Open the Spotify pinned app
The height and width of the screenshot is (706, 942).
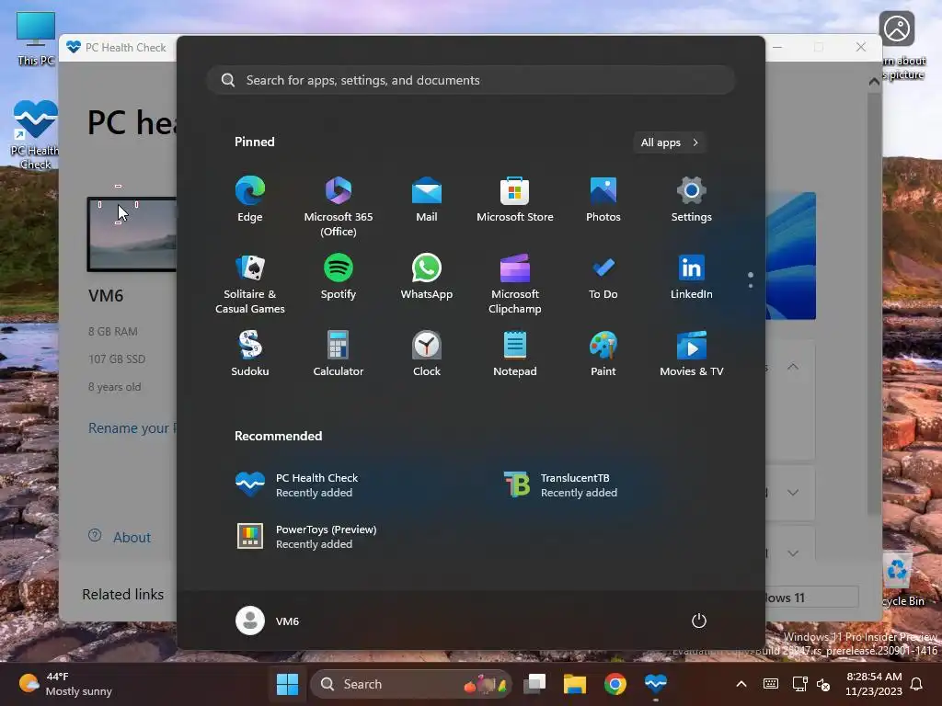(x=339, y=277)
